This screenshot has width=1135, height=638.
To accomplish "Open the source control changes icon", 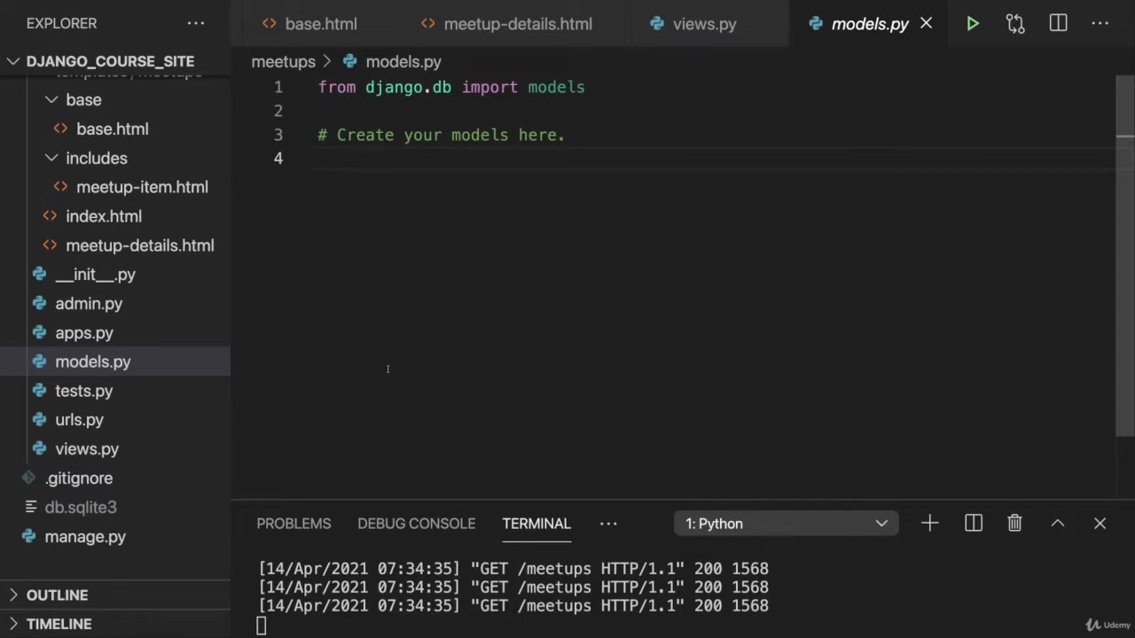I will [1015, 24].
